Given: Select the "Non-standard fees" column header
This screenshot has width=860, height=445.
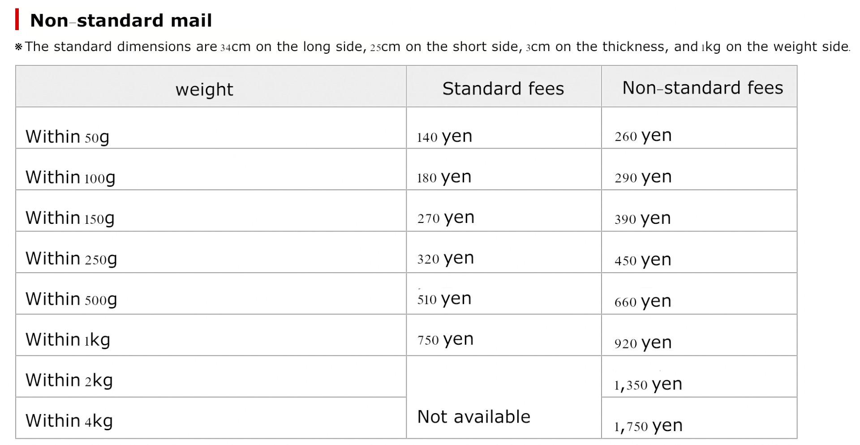Looking at the screenshot, I should [x=702, y=88].
